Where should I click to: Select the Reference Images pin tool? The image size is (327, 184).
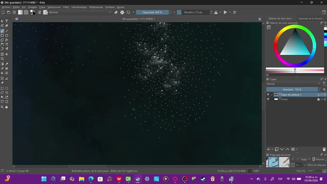click(x=2, y=83)
